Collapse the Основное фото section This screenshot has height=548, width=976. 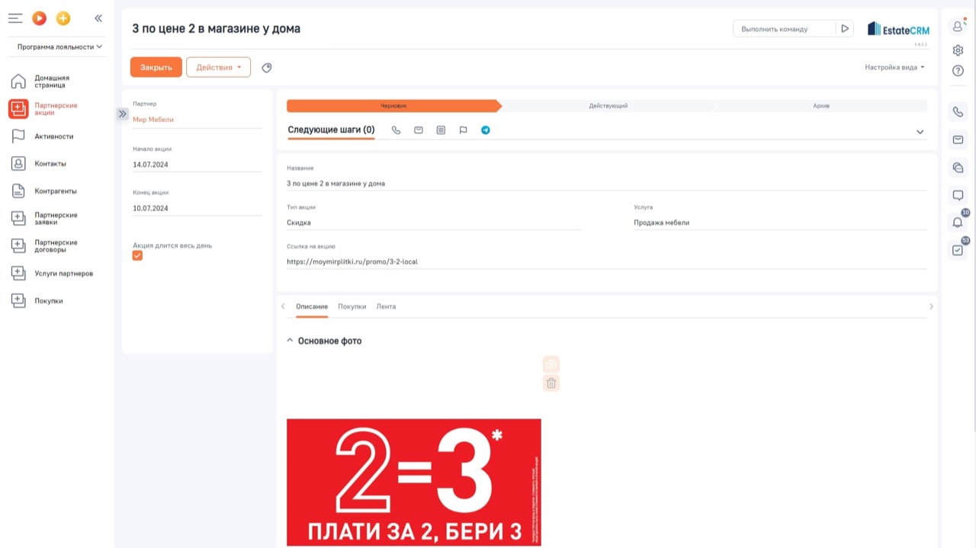[290, 341]
